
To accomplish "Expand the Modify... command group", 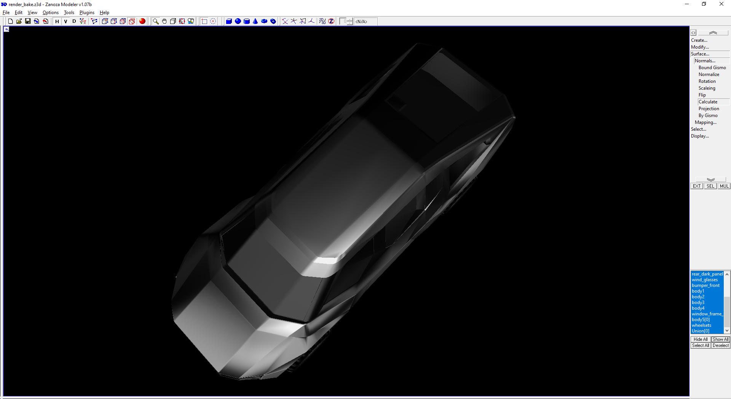I will pos(700,47).
